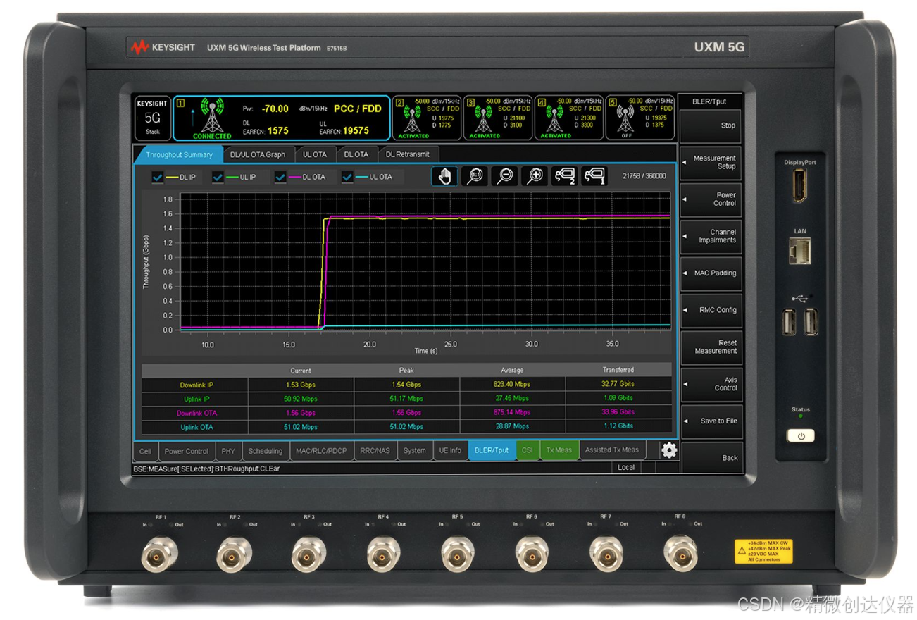Open the UL OTA tab

click(314, 154)
